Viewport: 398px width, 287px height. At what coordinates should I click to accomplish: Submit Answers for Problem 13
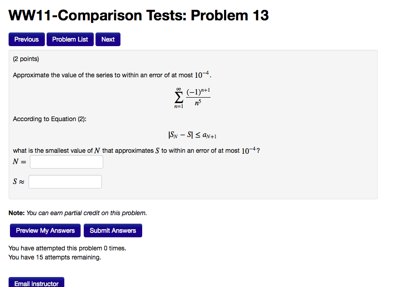(113, 231)
